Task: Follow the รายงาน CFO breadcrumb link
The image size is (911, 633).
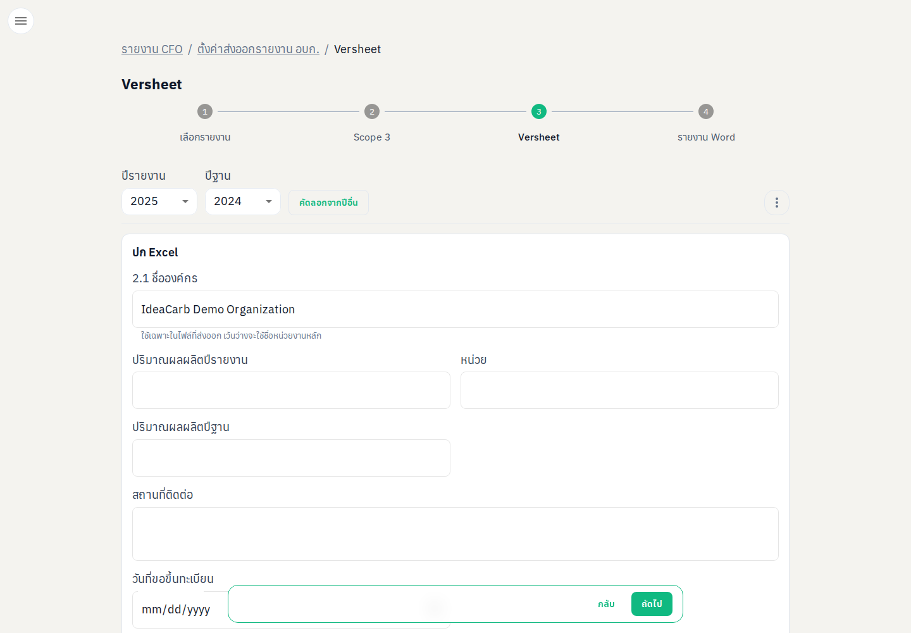Action: (x=152, y=49)
